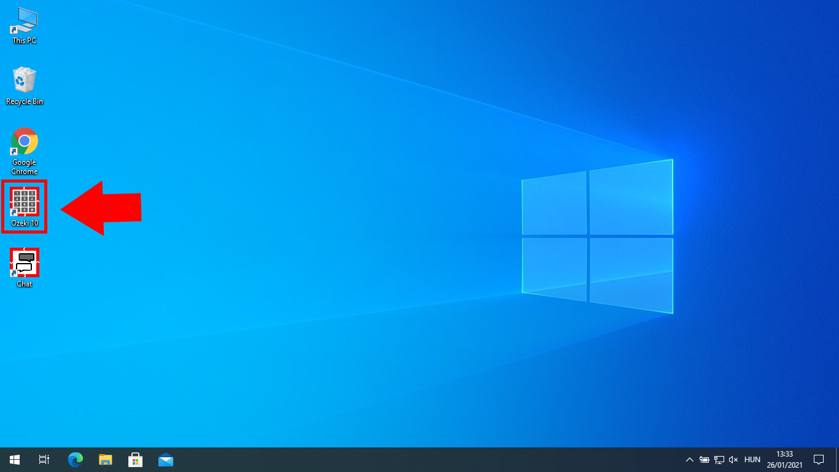
Task: Click the Windows logo on the wallpaper
Action: point(597,237)
